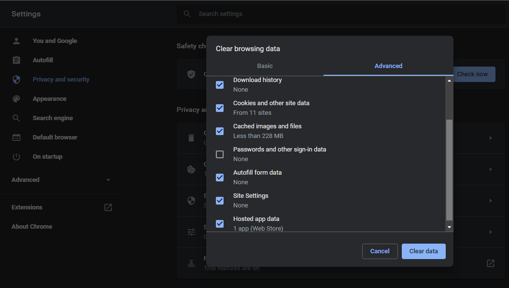Image resolution: width=509 pixels, height=288 pixels.
Task: Toggle the Autofill form data checkbox
Action: point(220,177)
